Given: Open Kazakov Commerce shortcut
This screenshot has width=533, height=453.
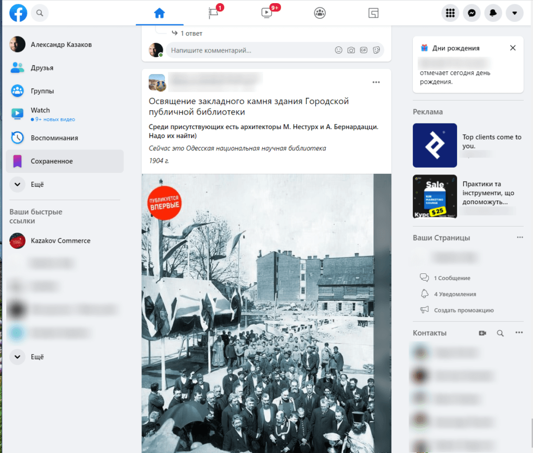Looking at the screenshot, I should [x=65, y=241].
